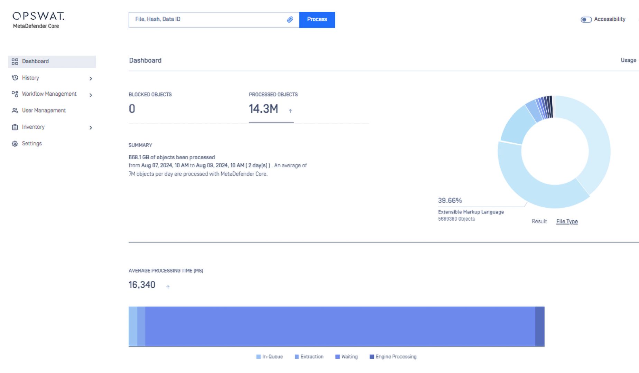The width and height of the screenshot is (639, 373).
Task: Toggle Engine Processing legend series
Action: 392,357
